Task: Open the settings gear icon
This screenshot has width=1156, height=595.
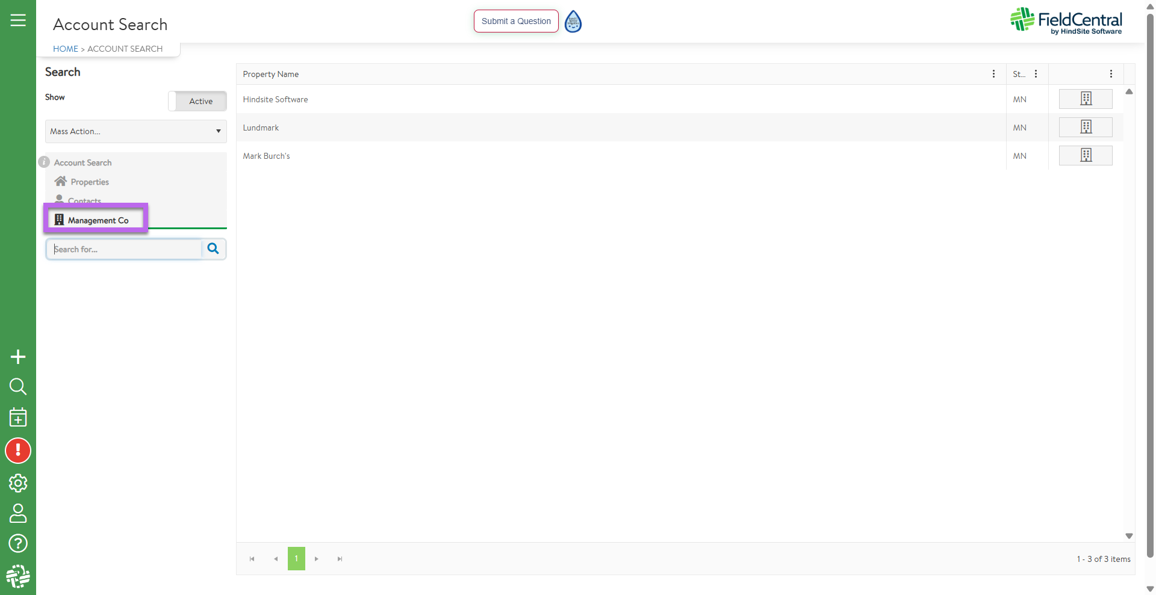Action: (x=18, y=482)
